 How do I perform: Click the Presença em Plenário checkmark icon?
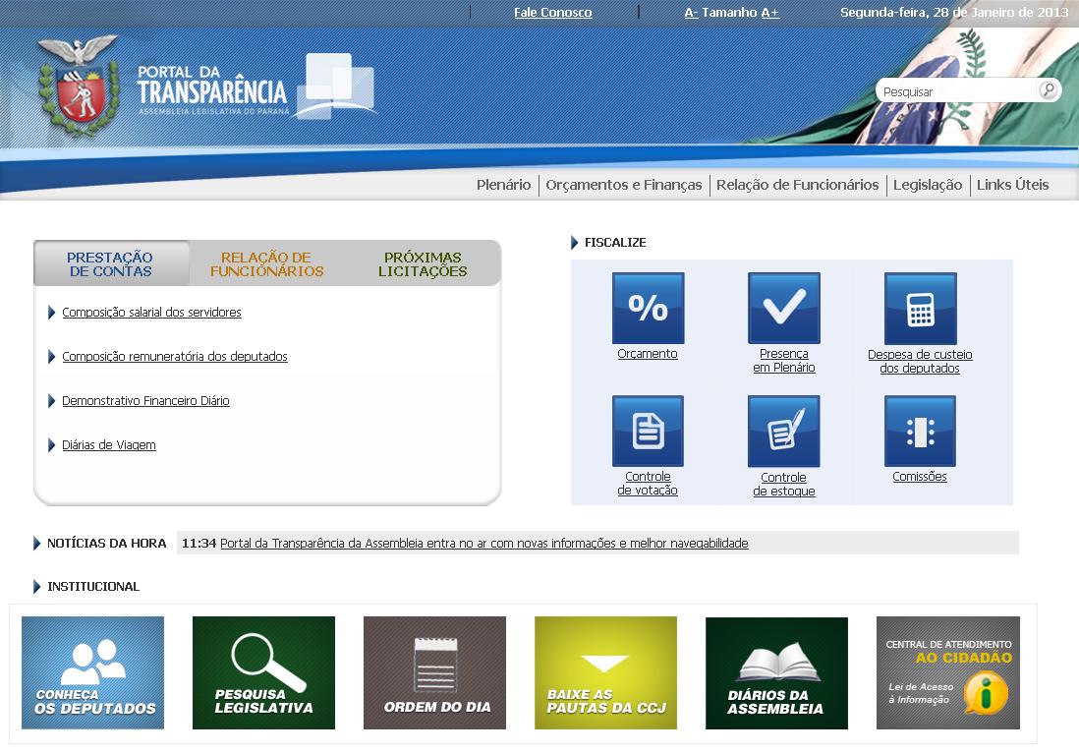click(x=783, y=308)
